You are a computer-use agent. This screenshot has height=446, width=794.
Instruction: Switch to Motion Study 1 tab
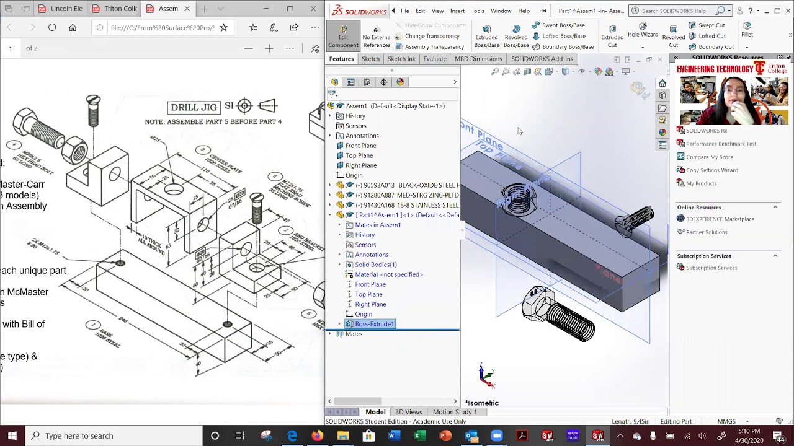tap(455, 412)
